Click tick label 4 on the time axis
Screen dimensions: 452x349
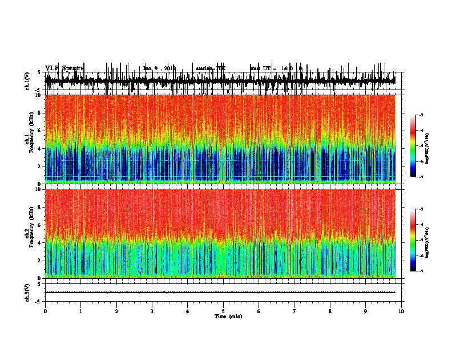[188, 311]
